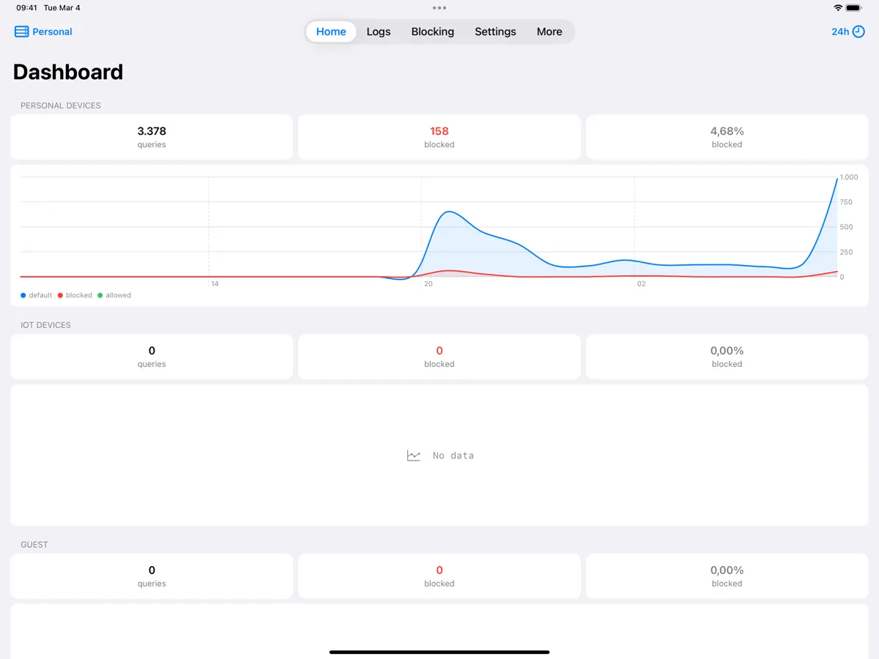This screenshot has width=879, height=659.
Task: Tap the battery status icon
Action: coord(854,7)
